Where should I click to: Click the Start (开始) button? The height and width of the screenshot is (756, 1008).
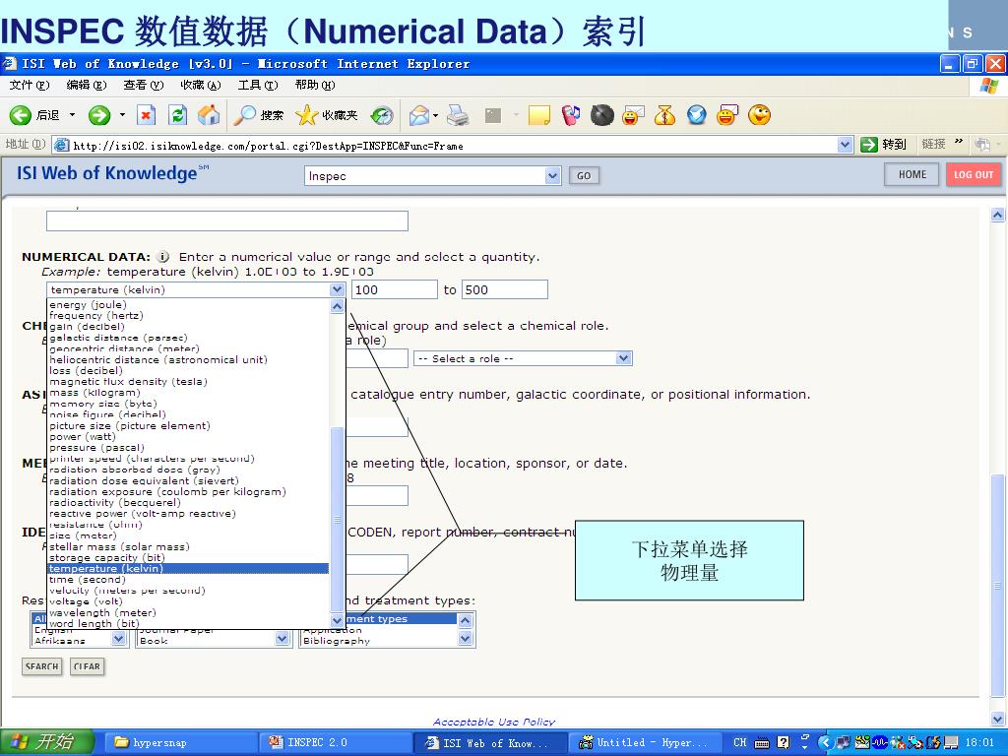(47, 742)
